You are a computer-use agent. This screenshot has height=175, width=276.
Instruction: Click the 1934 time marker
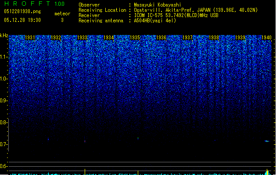[109, 38]
